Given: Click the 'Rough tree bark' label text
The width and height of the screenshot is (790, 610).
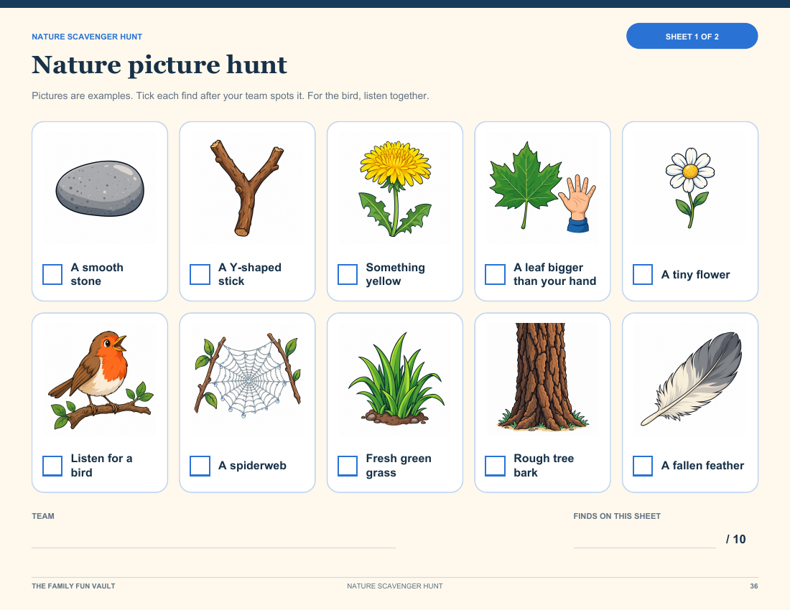Looking at the screenshot, I should point(544,466).
